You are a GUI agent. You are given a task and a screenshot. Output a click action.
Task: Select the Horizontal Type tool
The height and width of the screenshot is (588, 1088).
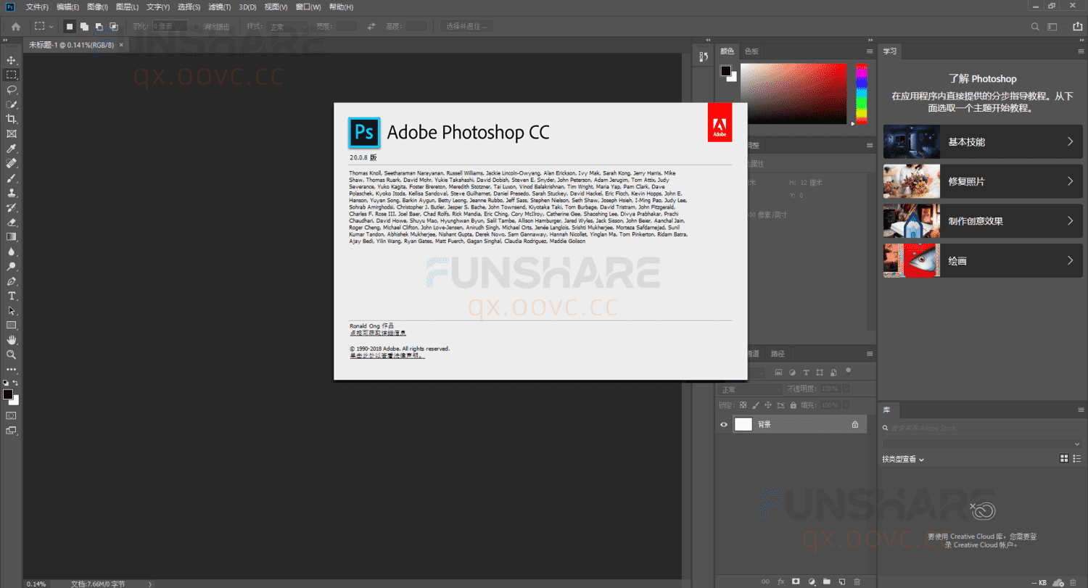[12, 296]
